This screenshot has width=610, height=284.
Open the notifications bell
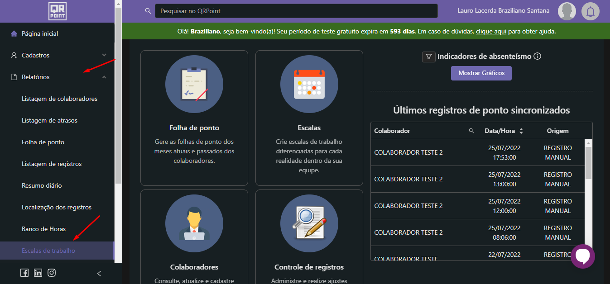(x=590, y=11)
